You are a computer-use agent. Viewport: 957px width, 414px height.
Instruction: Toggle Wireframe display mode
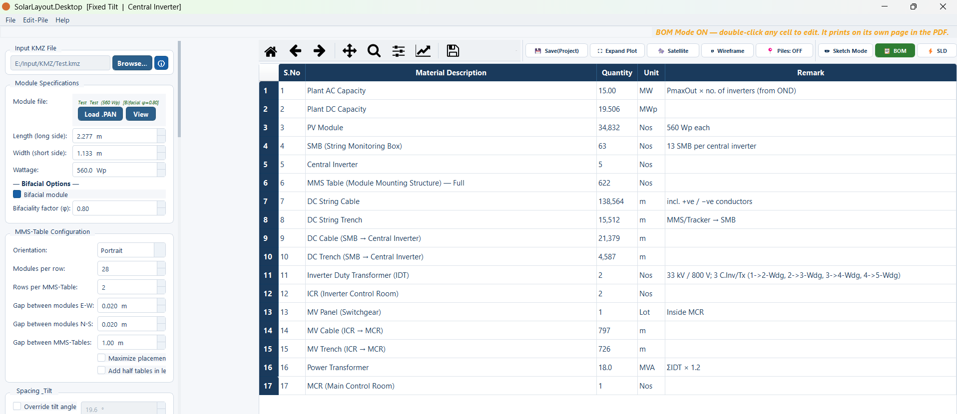click(727, 51)
